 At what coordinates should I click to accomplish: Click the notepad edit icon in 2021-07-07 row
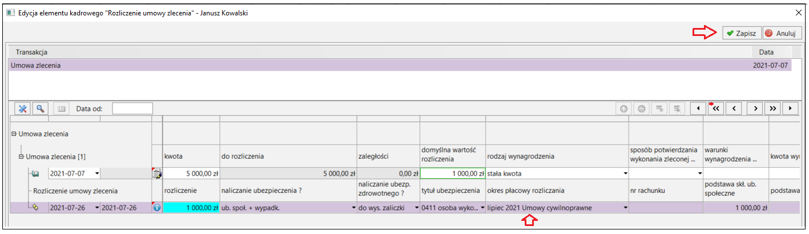click(157, 174)
